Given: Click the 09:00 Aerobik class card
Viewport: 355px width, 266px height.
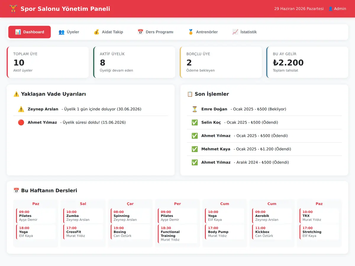Looking at the screenshot, I should point(272,216).
